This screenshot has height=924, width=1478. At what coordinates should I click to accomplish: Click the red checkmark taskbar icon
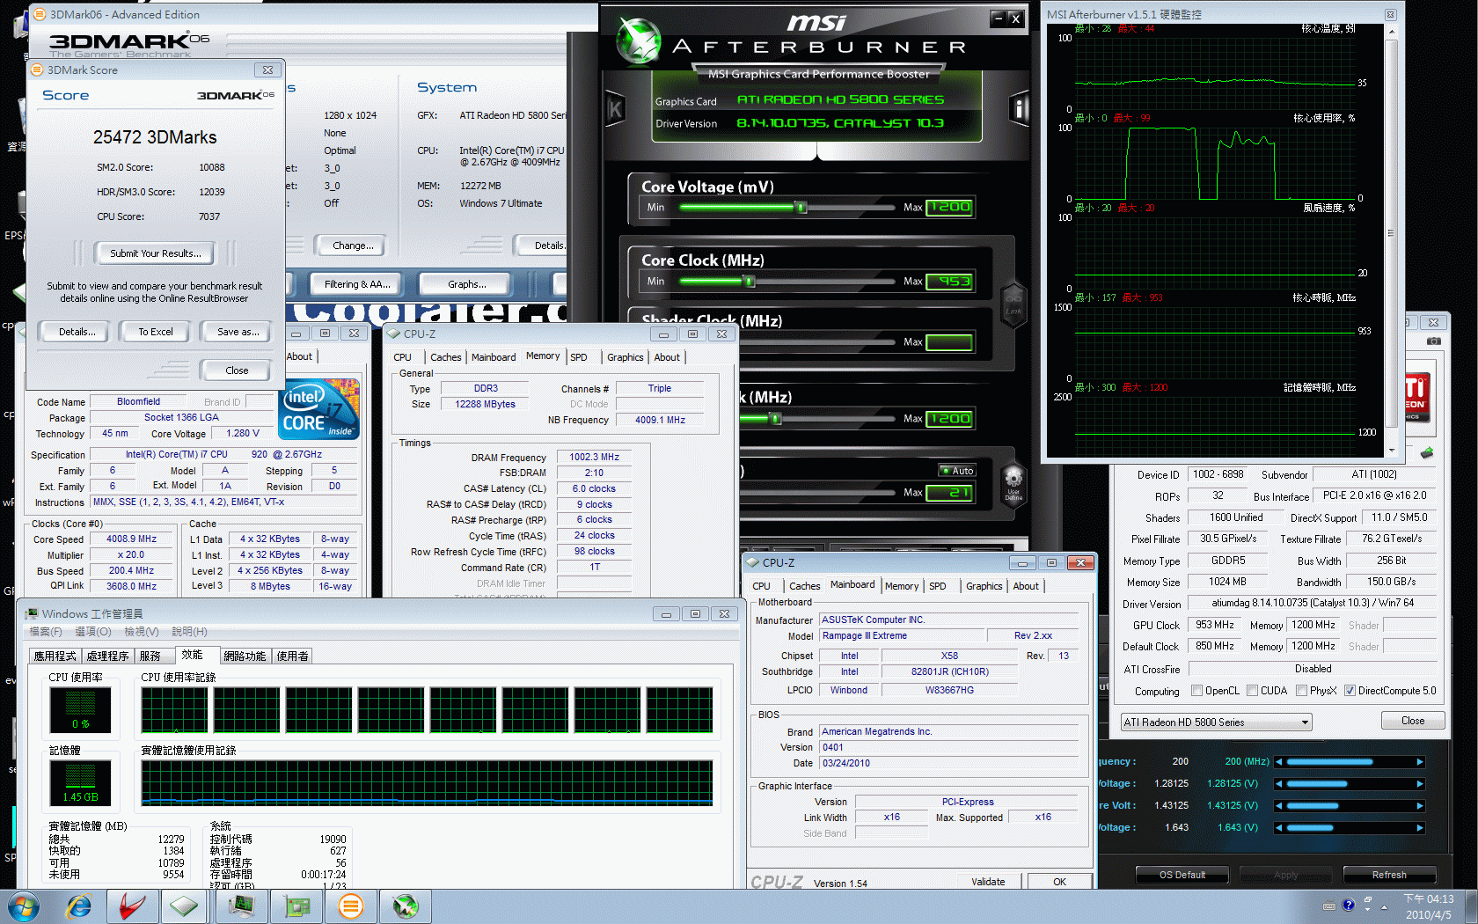coord(132,906)
